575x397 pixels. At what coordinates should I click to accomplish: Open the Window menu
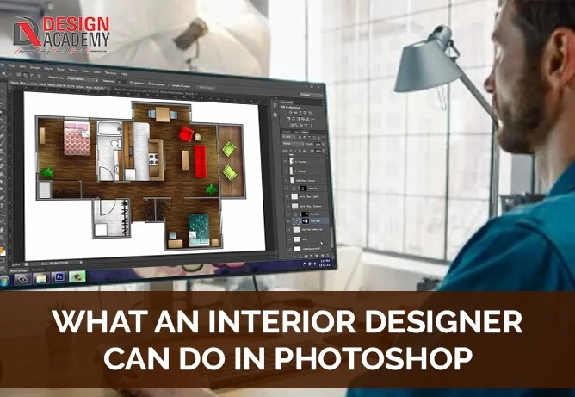(x=110, y=73)
